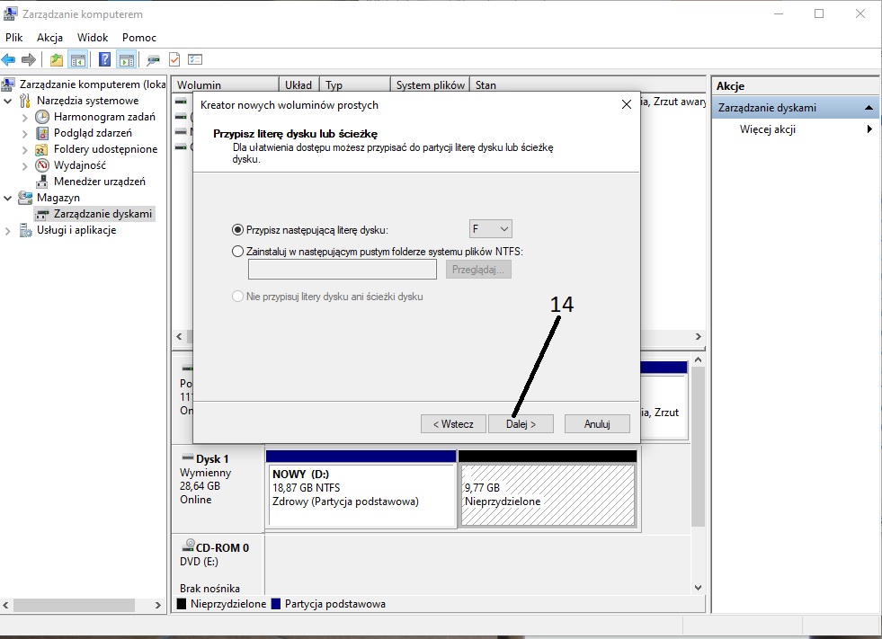Expand the Harmonogram zadań node
Screen dimensions: 882x639
(x=25, y=118)
